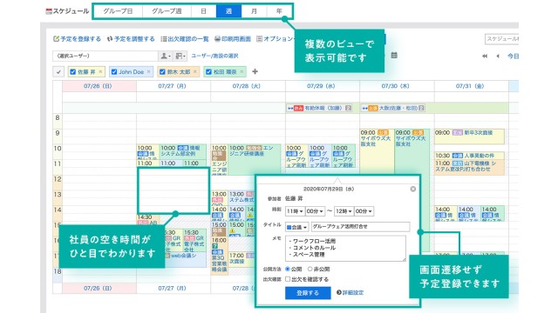Open the 有給休暇 all-day event
558x313 pixels.
[320, 108]
